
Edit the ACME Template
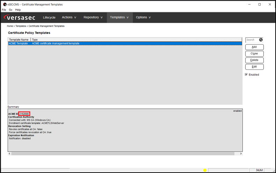tap(254, 67)
